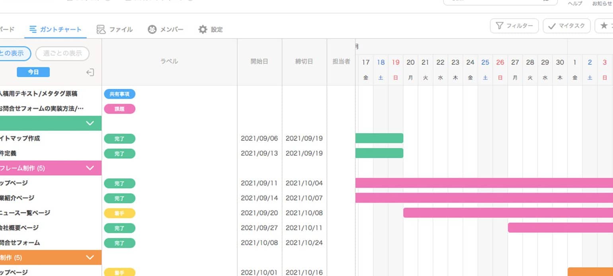Select the green サイトマップ作成 Gantt bar
The height and width of the screenshot is (276, 613).
[379, 138]
